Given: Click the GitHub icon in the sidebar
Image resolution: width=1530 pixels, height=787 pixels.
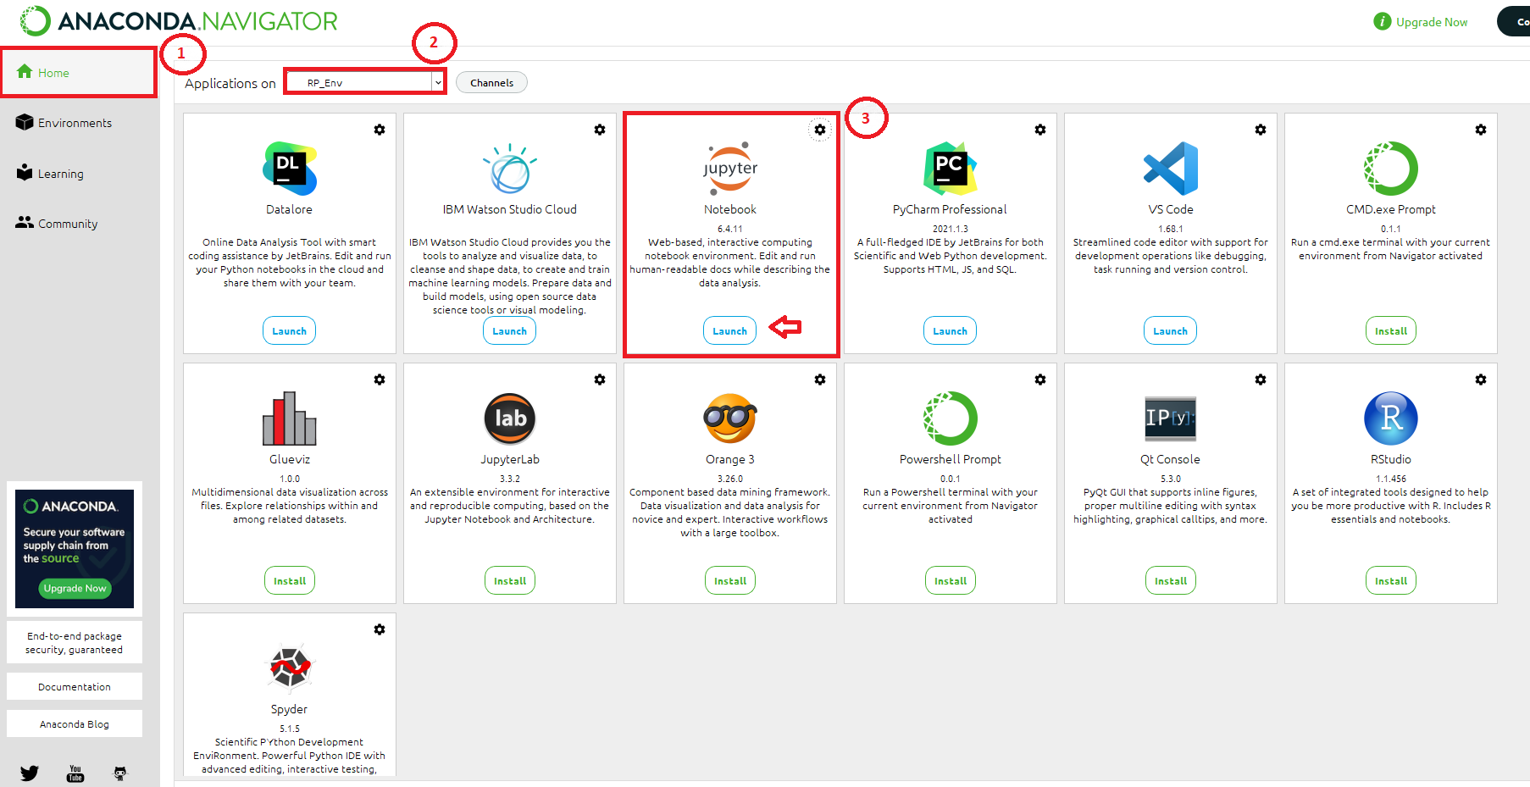Looking at the screenshot, I should (x=120, y=773).
